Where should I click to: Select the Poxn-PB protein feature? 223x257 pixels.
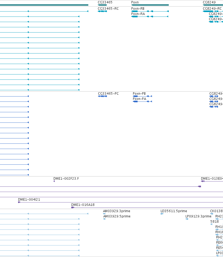coord(143,96)
